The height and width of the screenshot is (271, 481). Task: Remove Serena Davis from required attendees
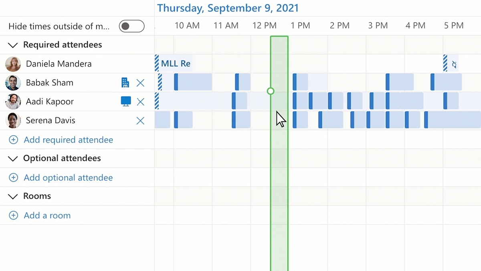[x=140, y=120]
